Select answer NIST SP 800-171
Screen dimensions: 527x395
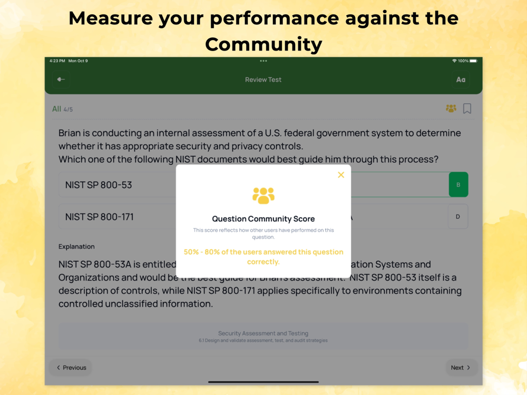click(x=118, y=216)
